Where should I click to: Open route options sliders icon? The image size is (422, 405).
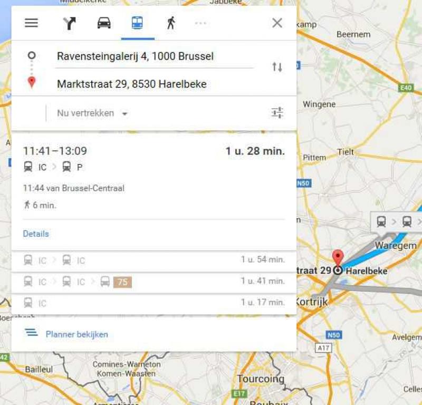pyautogui.click(x=277, y=113)
